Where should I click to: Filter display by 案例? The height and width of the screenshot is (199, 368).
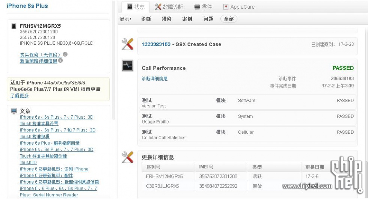[x=187, y=19]
